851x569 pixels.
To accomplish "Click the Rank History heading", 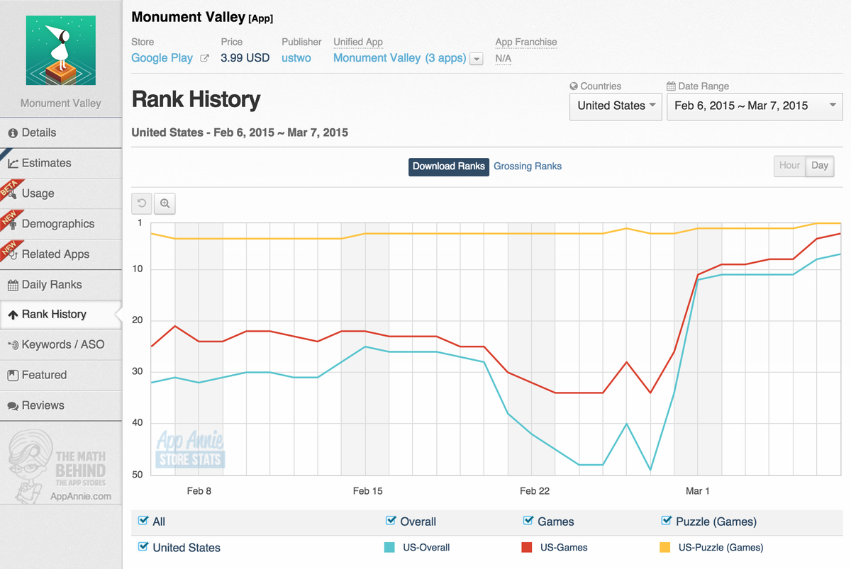I will 196,99.
